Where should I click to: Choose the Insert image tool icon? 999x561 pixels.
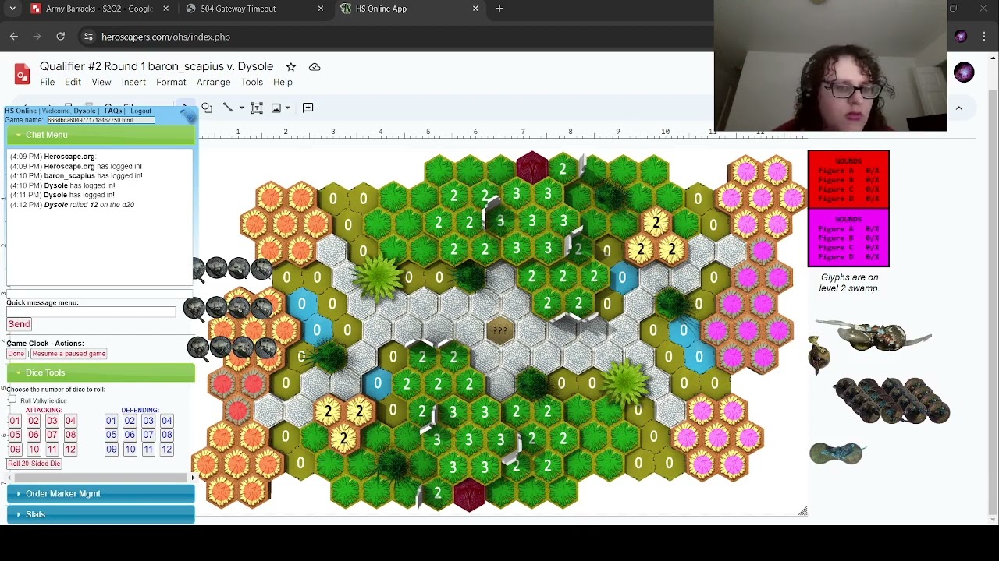tap(276, 108)
